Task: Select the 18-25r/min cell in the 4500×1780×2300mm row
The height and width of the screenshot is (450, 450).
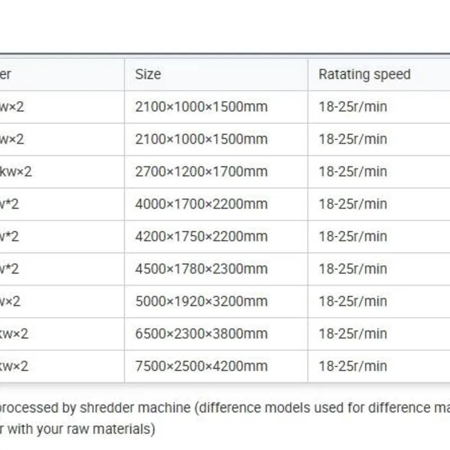Action: tap(353, 269)
